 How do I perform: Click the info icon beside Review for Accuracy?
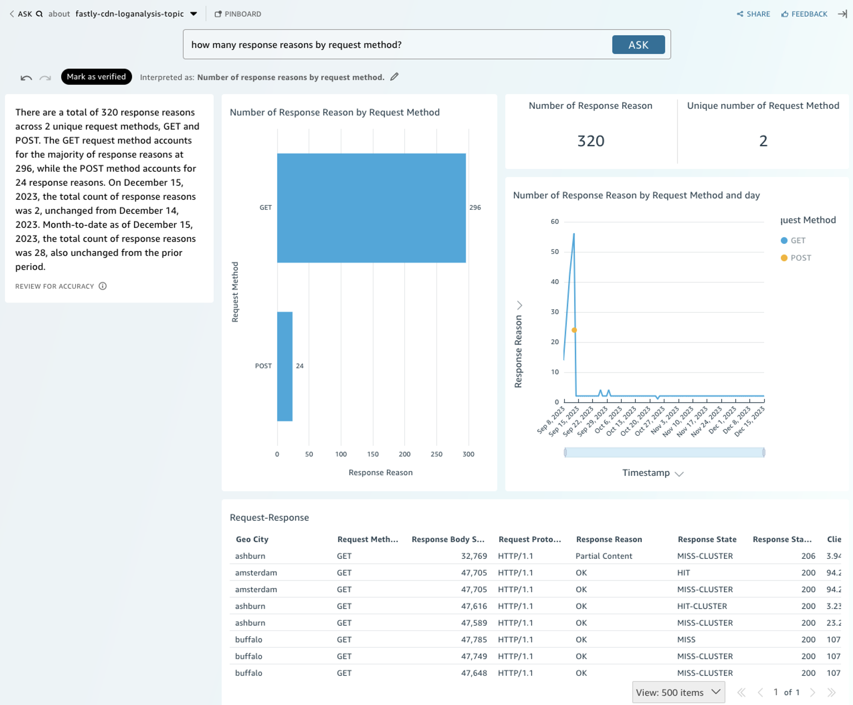click(103, 286)
